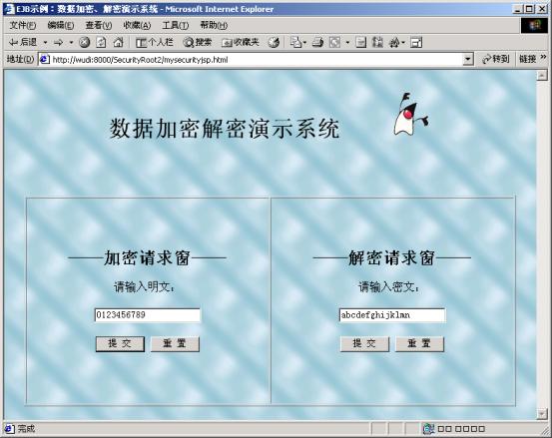Open the 收藏(A) menu
Screen dimensions: 552x438
pos(137,25)
